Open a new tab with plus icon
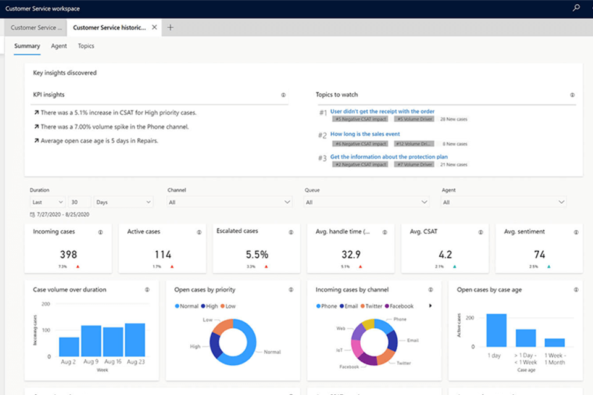 [x=171, y=27]
